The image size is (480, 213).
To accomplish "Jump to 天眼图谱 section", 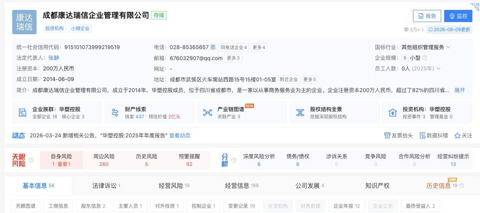I will (26, 206).
